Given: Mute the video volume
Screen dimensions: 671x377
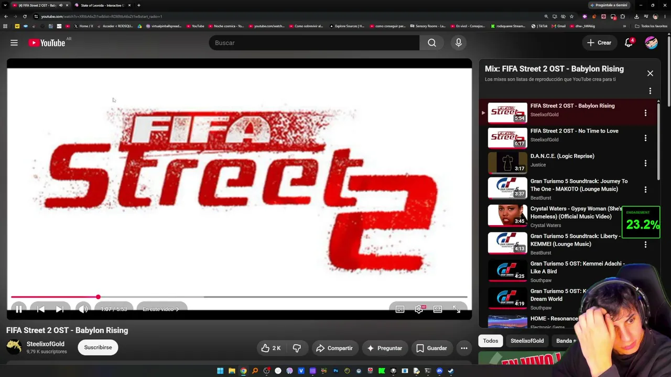Looking at the screenshot, I should point(83,309).
